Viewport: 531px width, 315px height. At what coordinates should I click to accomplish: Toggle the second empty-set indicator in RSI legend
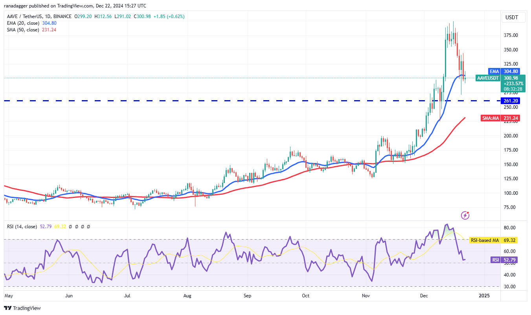click(x=77, y=227)
